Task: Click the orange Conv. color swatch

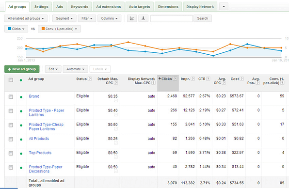Action: (43, 29)
